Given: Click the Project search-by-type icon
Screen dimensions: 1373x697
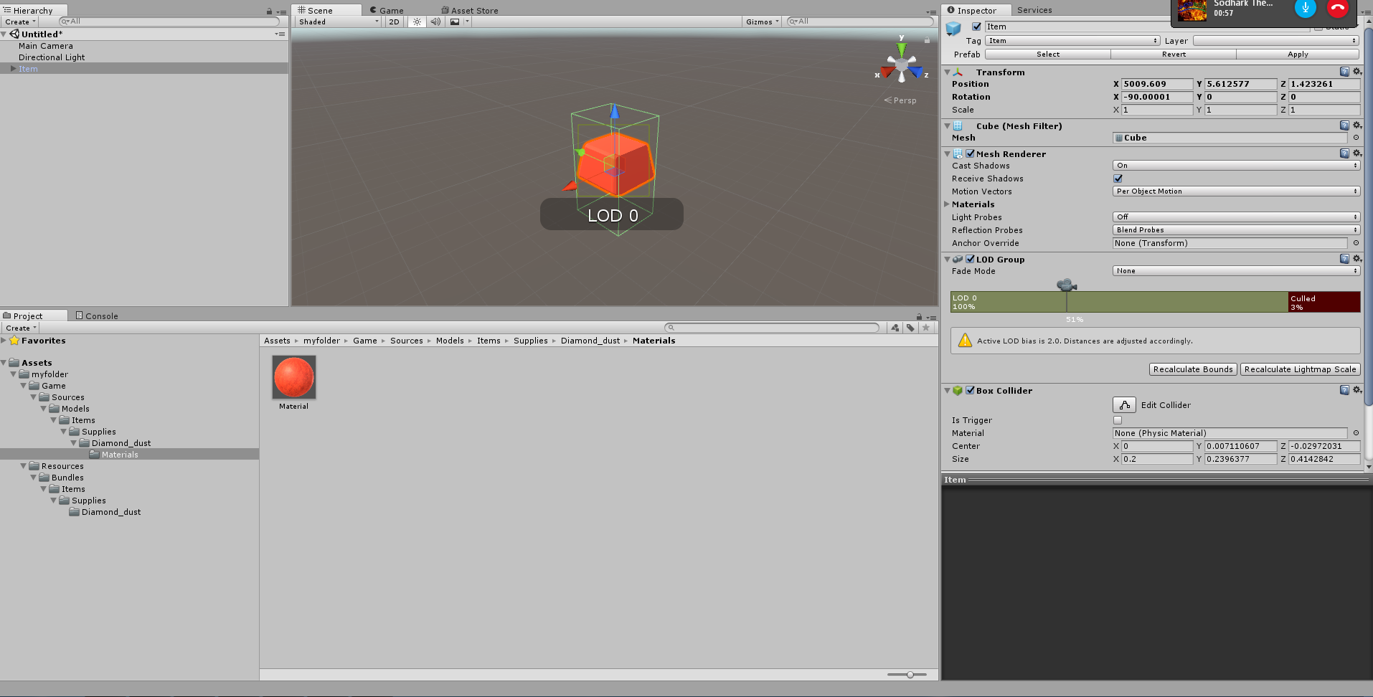Looking at the screenshot, I should pyautogui.click(x=895, y=328).
